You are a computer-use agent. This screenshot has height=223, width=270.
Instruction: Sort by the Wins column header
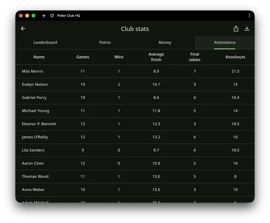pyautogui.click(x=119, y=57)
